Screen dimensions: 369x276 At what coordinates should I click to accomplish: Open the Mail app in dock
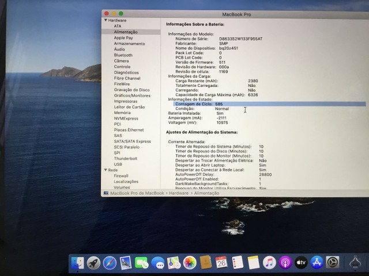[126, 263]
